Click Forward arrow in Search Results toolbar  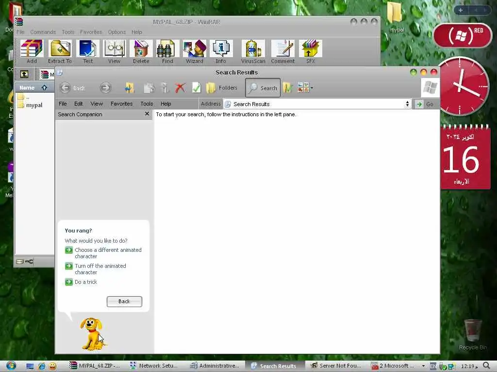pos(105,88)
